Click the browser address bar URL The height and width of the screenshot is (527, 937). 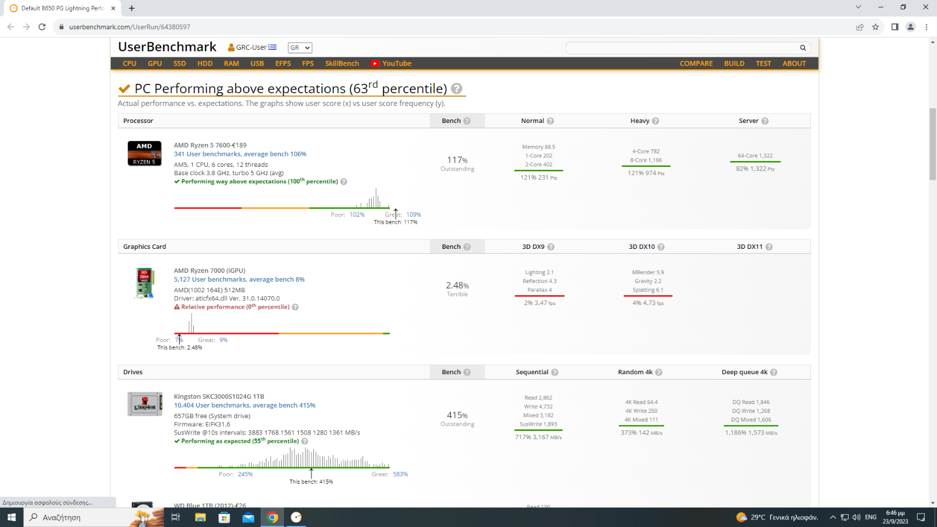[x=129, y=27]
